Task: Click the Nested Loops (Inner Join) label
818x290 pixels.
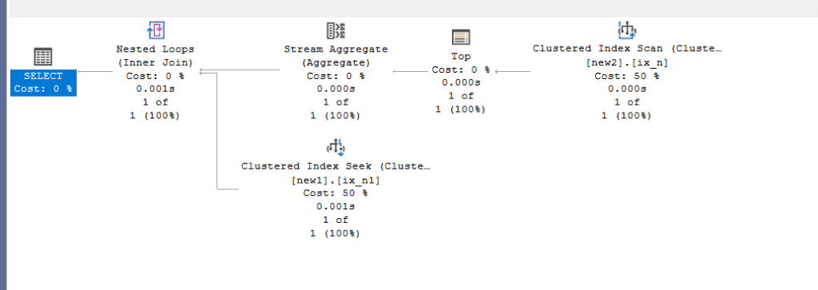Action: coord(155,56)
